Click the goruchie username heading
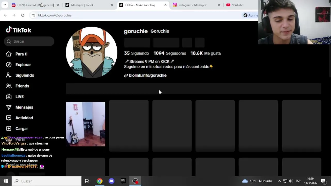The width and height of the screenshot is (331, 186). pyautogui.click(x=136, y=31)
